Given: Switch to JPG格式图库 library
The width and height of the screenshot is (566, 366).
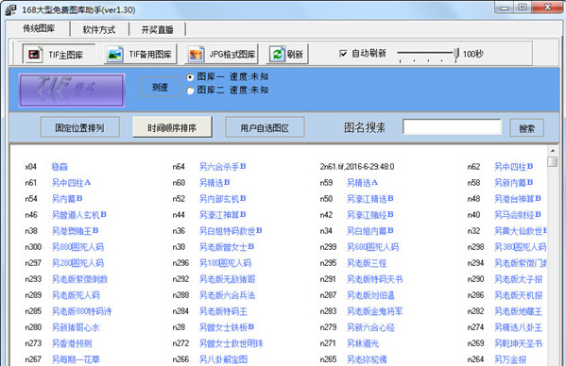Looking at the screenshot, I should (x=222, y=55).
